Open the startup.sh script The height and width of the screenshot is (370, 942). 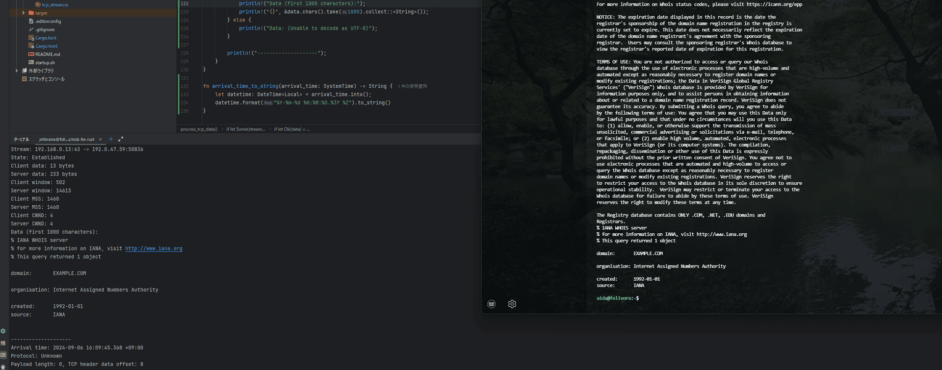pos(45,63)
